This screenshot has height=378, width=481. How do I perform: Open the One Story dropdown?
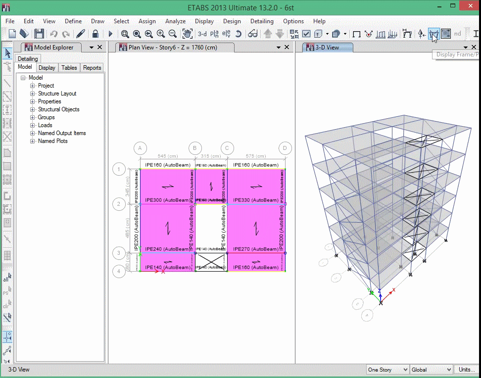point(387,370)
